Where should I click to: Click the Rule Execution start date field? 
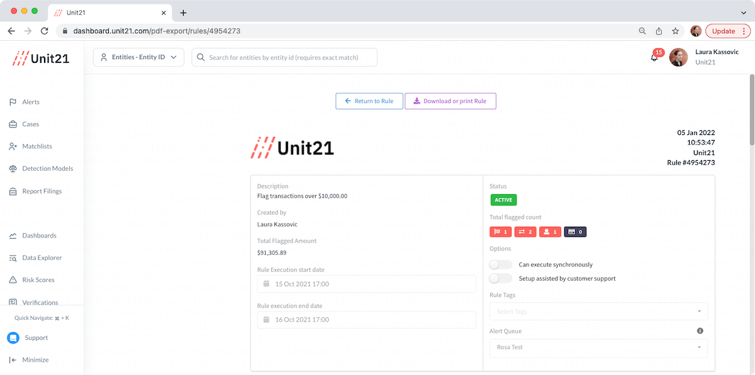pos(367,284)
